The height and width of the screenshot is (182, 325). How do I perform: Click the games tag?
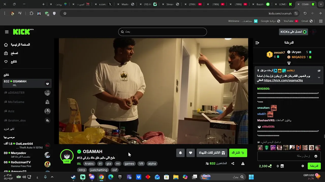[x=129, y=164]
